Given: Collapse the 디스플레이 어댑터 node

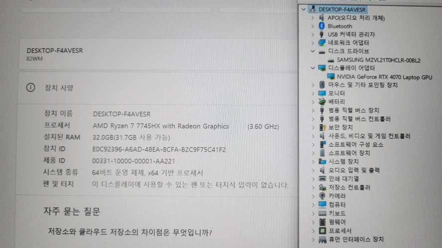Looking at the screenshot, I should pos(313,68).
